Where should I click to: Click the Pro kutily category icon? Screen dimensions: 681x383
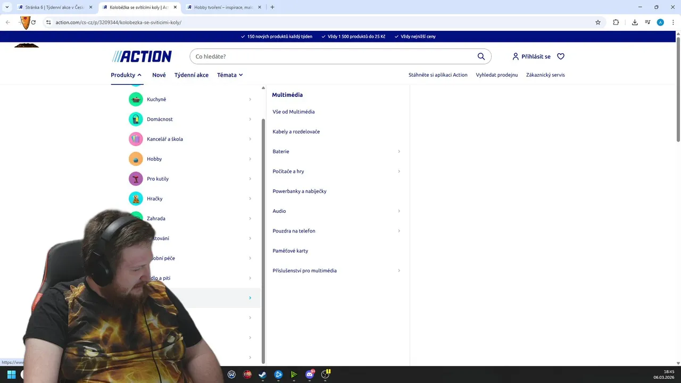136,179
